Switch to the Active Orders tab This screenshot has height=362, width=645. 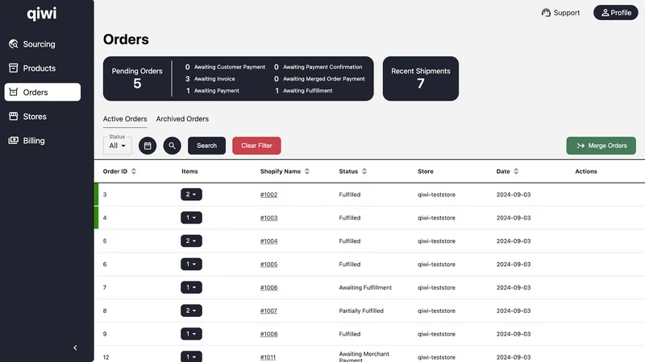(125, 119)
